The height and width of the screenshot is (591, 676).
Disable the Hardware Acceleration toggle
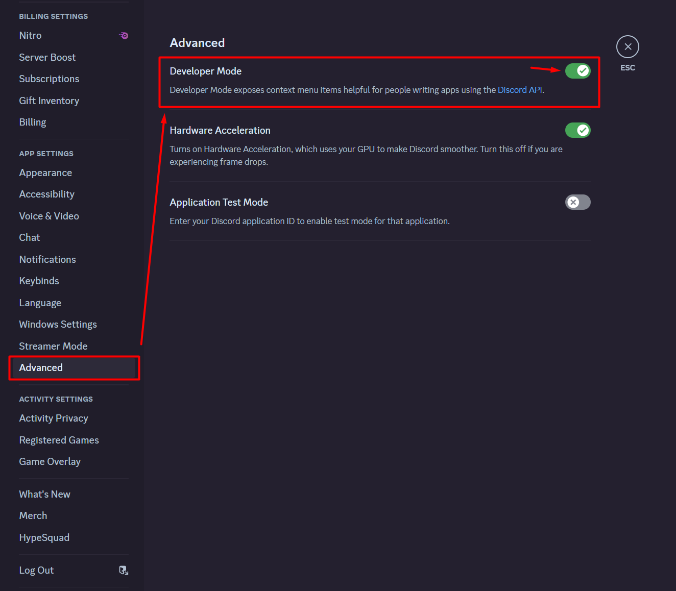[577, 131]
